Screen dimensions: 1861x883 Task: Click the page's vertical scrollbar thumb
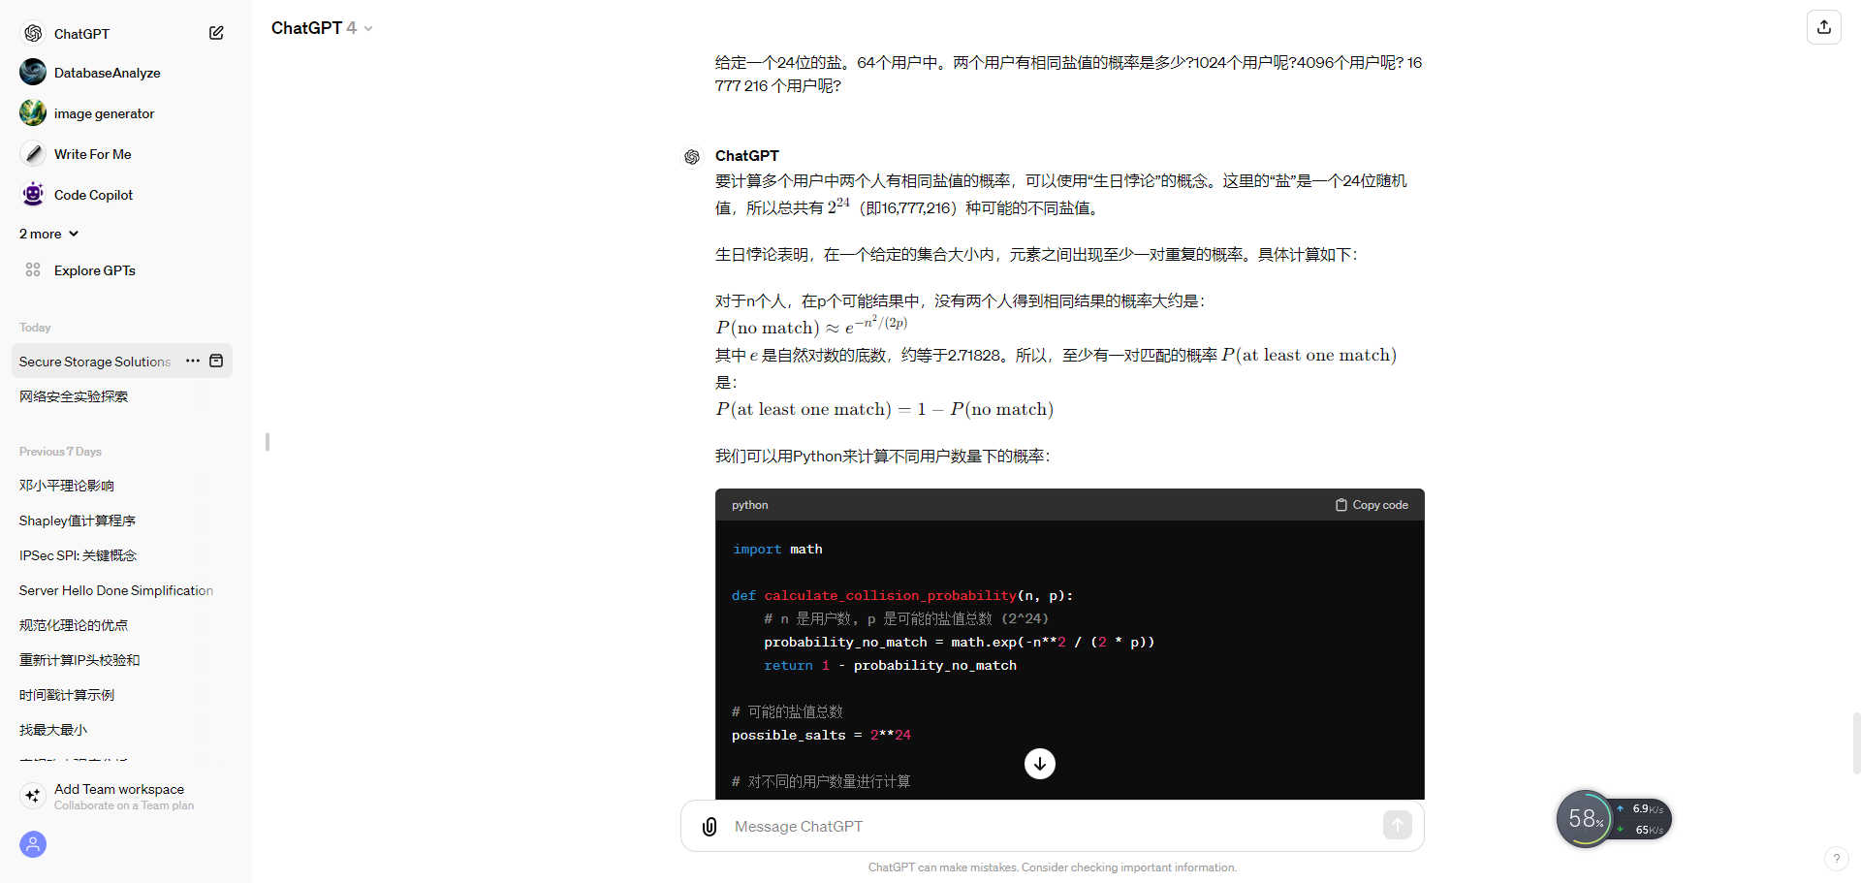pyautogui.click(x=1856, y=743)
